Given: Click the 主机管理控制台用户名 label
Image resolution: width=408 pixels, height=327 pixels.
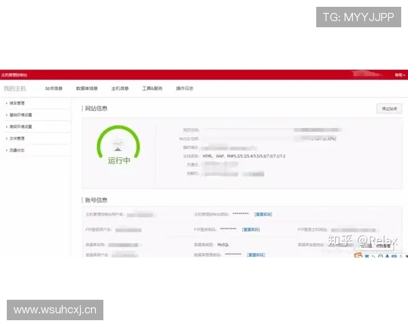Looking at the screenshot, I should tap(105, 215).
